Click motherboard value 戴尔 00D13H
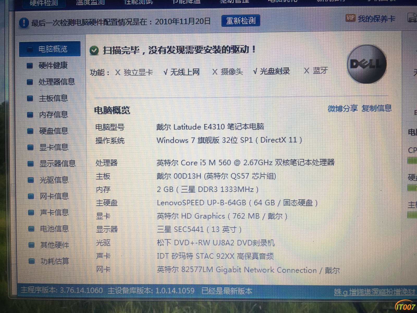The image size is (417, 313). 216,176
